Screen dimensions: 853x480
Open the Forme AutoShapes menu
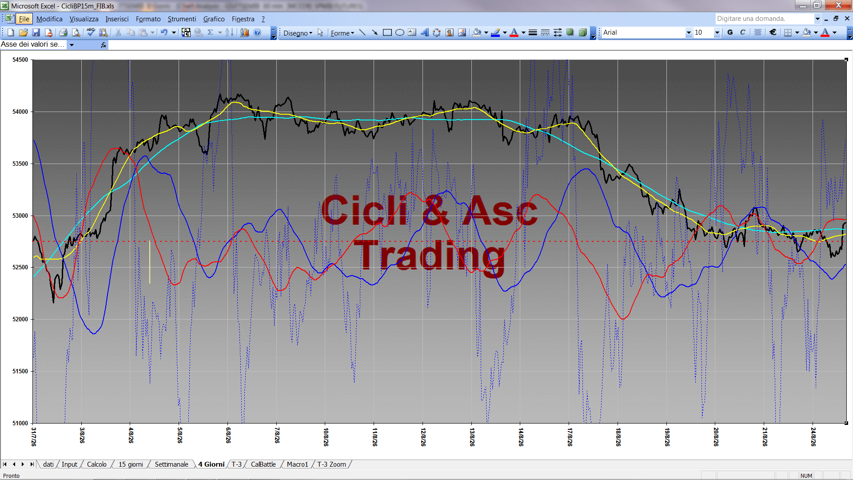click(342, 33)
